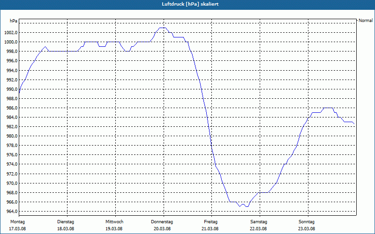Click the 984,0 axis value

point(12,117)
